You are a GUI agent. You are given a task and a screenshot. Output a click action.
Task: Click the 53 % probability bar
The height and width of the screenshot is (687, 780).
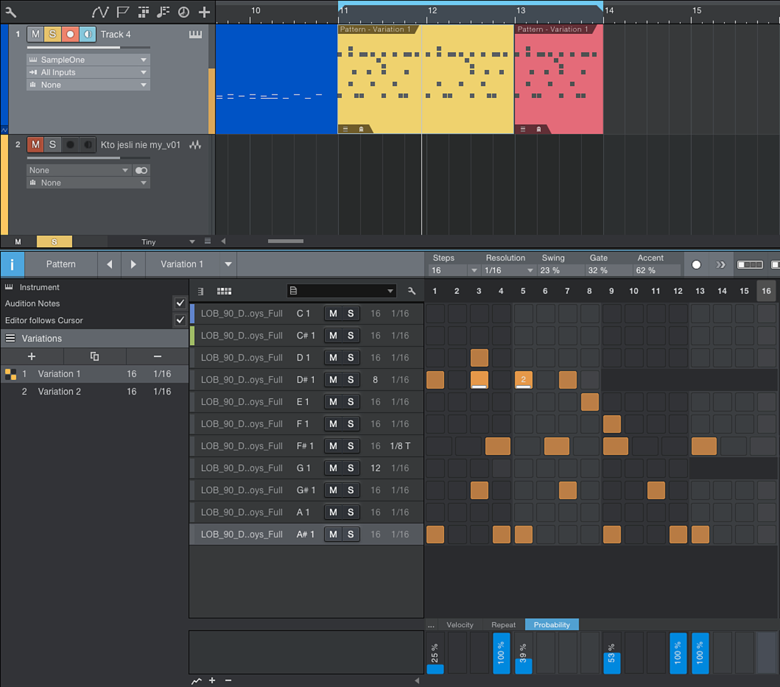tap(611, 653)
